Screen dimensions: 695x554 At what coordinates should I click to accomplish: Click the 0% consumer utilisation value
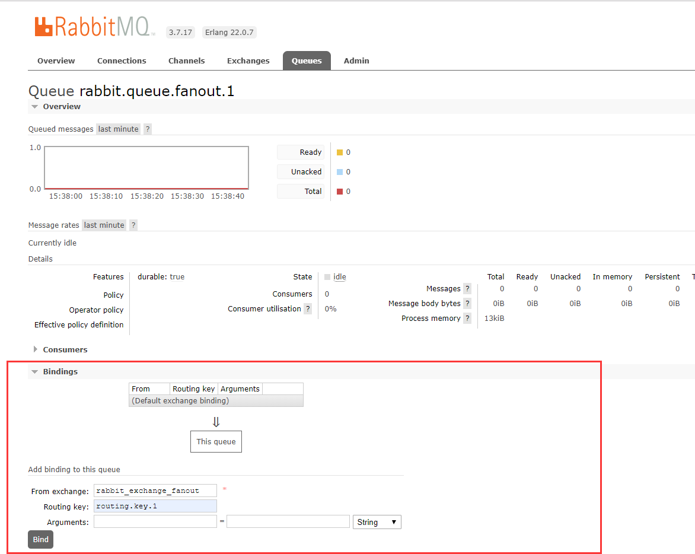coord(331,309)
